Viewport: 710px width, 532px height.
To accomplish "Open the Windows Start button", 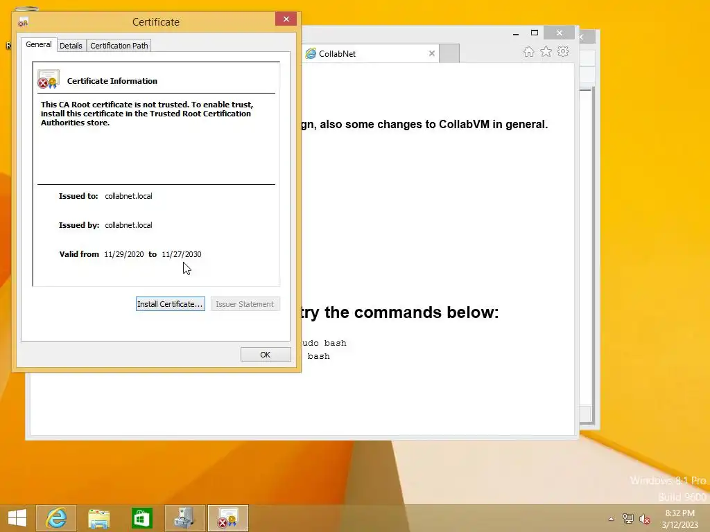I will point(17,518).
